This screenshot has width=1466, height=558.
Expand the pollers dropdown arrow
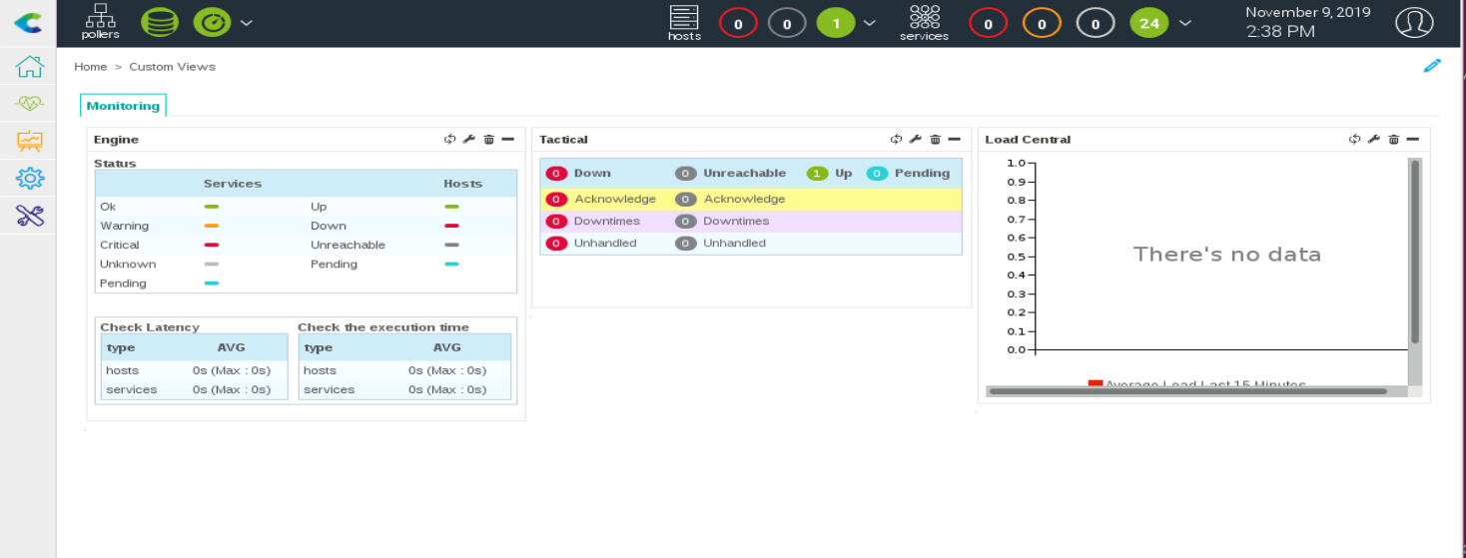pos(246,22)
